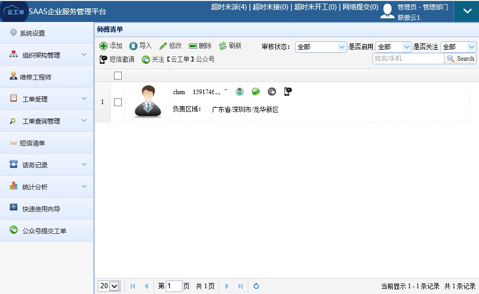This screenshot has width=479, height=294.
Task: Click the 修改 (Edit) pencil icon
Action: point(163,46)
